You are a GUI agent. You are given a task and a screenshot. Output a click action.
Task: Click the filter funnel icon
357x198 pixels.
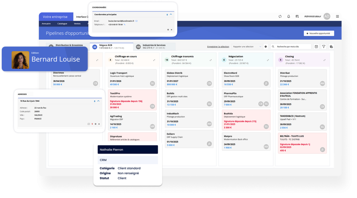(324, 47)
